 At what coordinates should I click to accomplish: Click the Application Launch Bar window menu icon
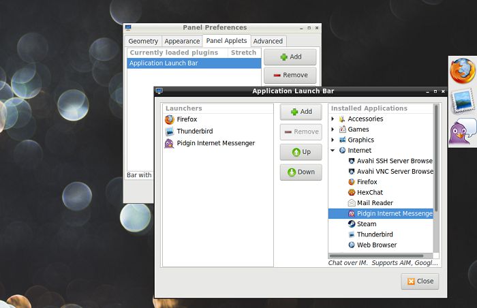(159, 91)
